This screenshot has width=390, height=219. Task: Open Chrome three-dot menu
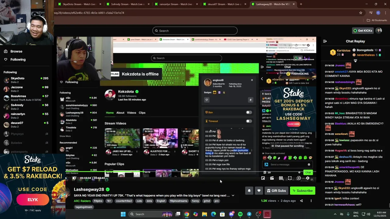385,13
